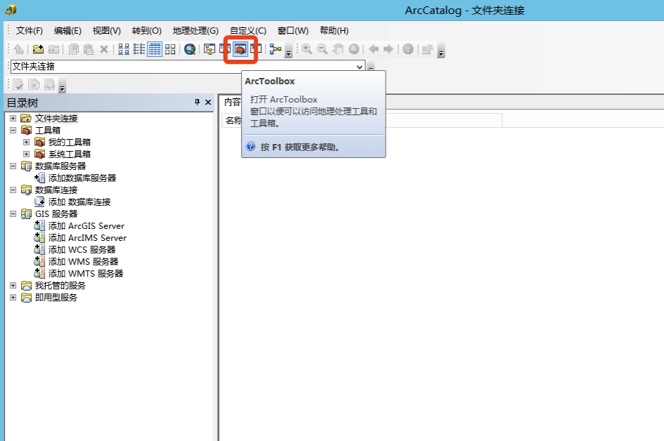The image size is (664, 441).
Task: Launch ArcMap from the toolbar
Action: pyautogui.click(x=190, y=49)
